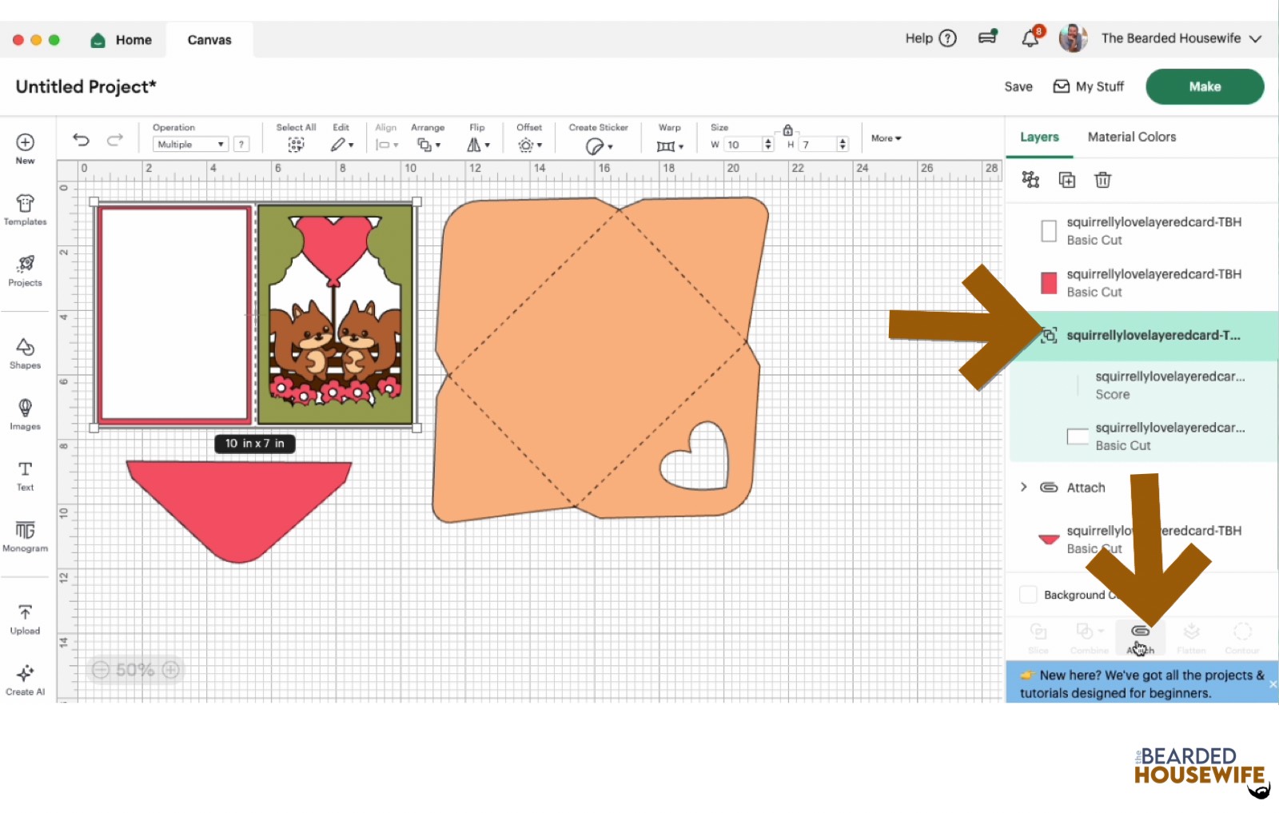The image size is (1279, 813).
Task: Open the Templates panel
Action: point(25,209)
